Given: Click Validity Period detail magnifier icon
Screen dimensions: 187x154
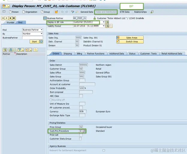Looking at the screenshot, I should coord(107,26).
